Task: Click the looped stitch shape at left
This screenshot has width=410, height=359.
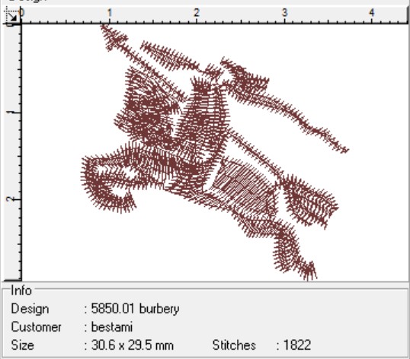Action: [x=108, y=183]
